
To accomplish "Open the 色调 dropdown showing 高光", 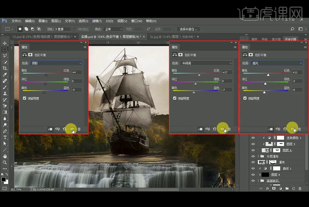I will coord(277,63).
